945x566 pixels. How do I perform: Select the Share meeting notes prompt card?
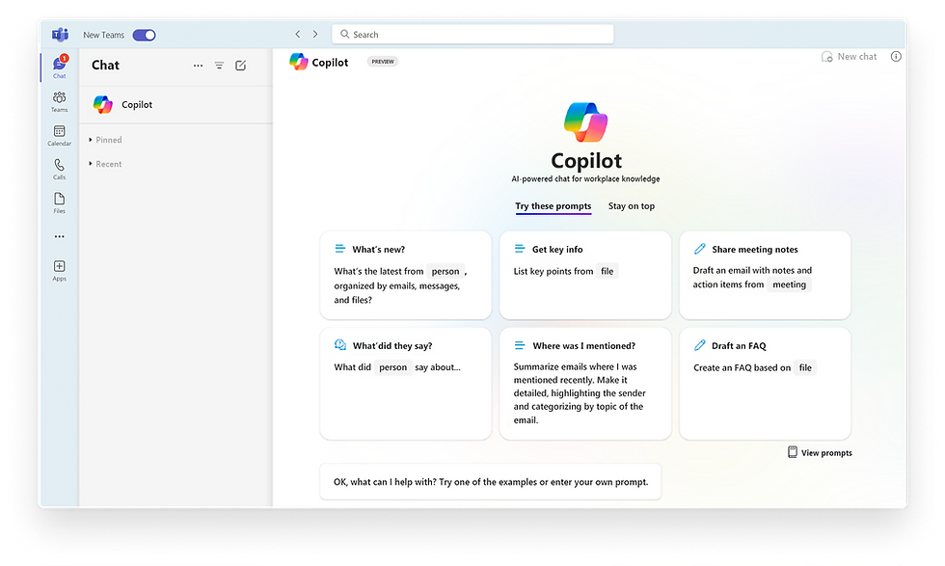[765, 275]
